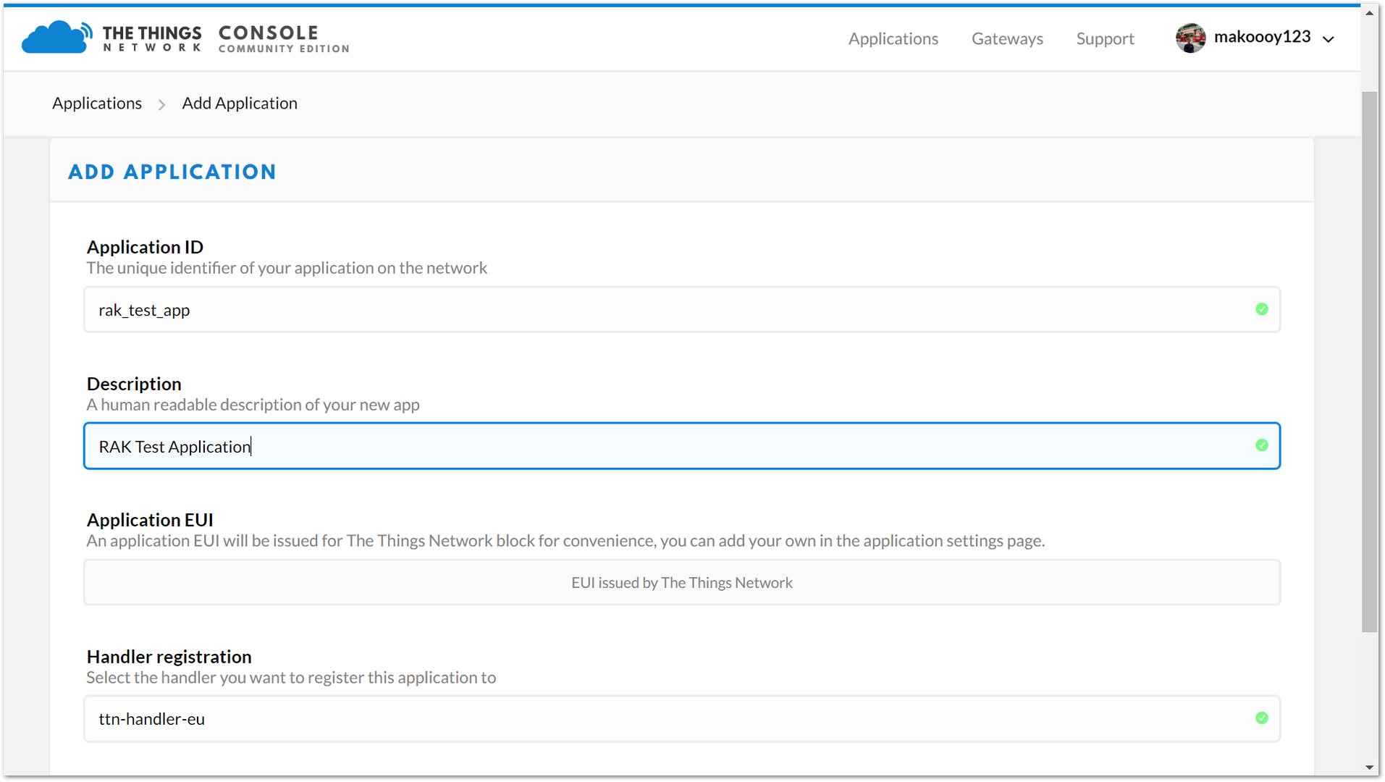Screen dimensions: 1385x782
Task: Click the ADD APPLICATION heading
Action: click(x=172, y=172)
